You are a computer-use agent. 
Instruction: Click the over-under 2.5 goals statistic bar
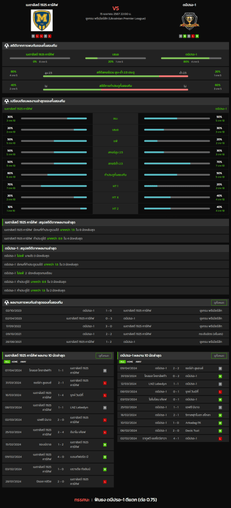pos(115,76)
